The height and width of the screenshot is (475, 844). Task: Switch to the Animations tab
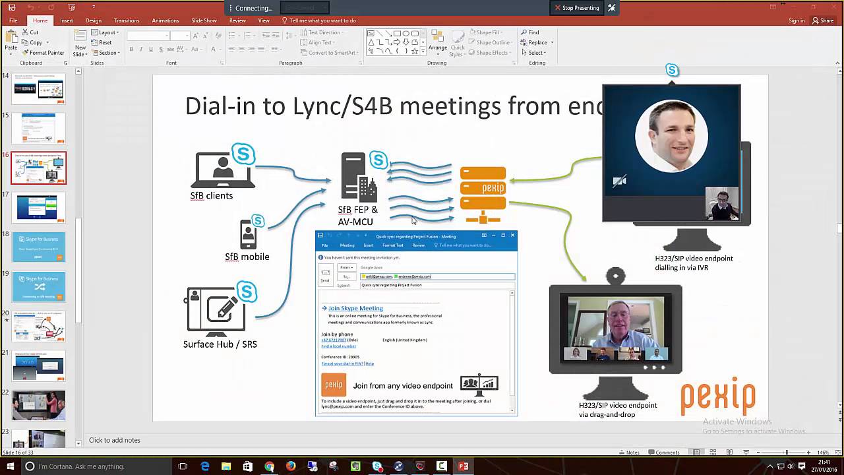(x=166, y=20)
